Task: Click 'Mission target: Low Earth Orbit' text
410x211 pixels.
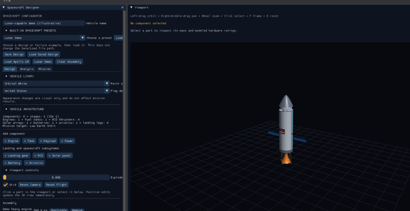Action: click(x=29, y=126)
